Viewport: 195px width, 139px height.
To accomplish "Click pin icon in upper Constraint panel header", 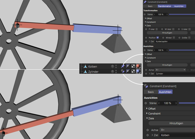I will click(x=145, y=2).
